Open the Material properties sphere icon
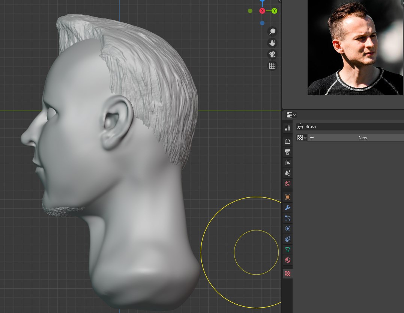The height and width of the screenshot is (313, 404). click(x=288, y=260)
